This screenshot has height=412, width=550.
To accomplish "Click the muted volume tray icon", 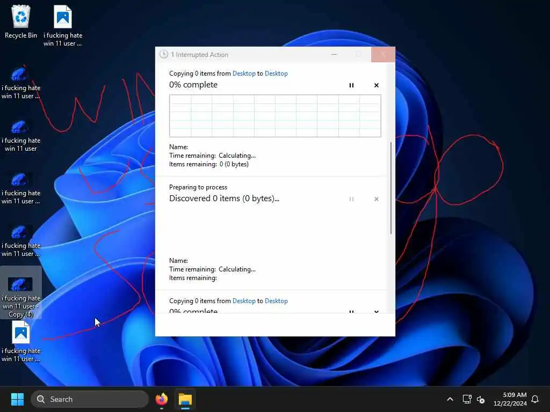I will 481,399.
